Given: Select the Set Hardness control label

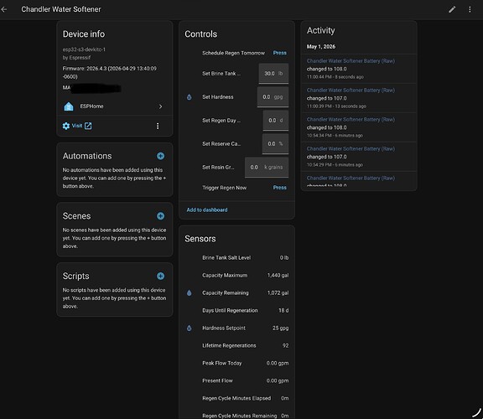Looking at the screenshot, I should pos(218,97).
